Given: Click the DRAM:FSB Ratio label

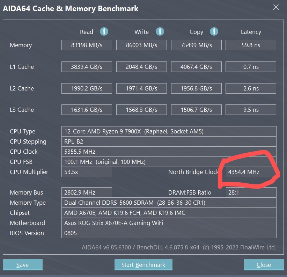Looking at the screenshot, I should [x=190, y=192].
